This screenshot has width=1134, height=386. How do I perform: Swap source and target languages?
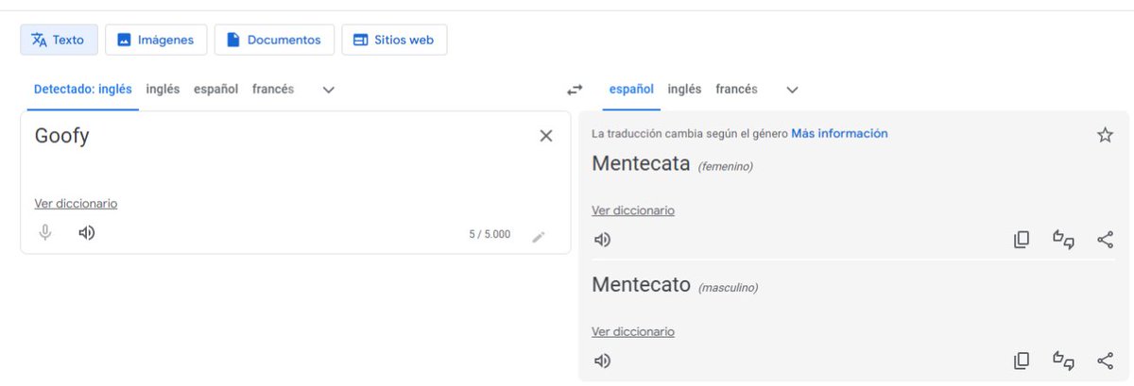pyautogui.click(x=575, y=90)
